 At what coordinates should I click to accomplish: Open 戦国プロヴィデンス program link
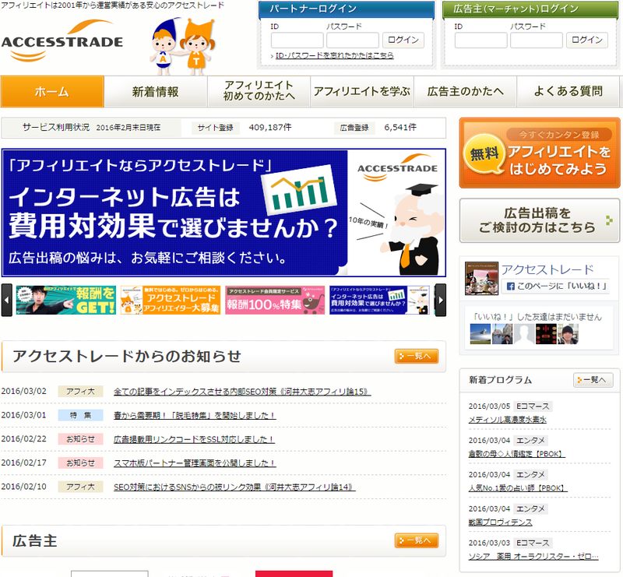[x=500, y=522]
